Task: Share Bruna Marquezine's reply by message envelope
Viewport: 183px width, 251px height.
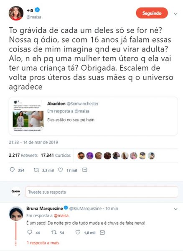Action: 102,233
